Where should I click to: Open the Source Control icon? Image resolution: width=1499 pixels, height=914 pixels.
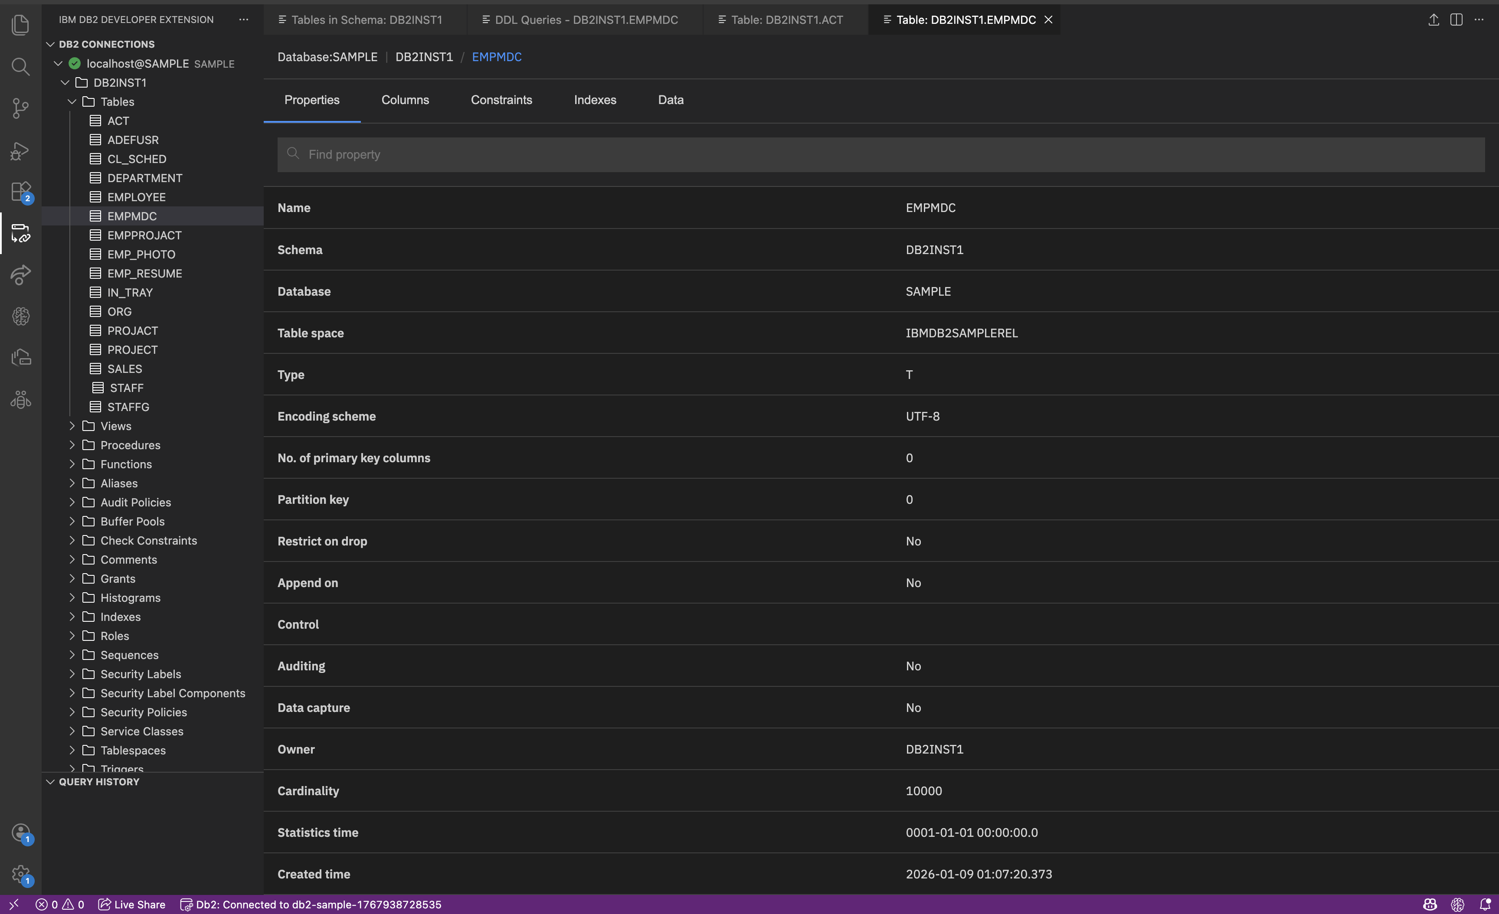[x=20, y=108]
